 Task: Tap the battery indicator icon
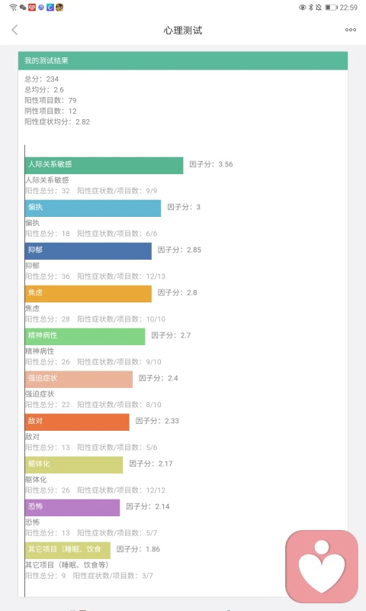[331, 7]
